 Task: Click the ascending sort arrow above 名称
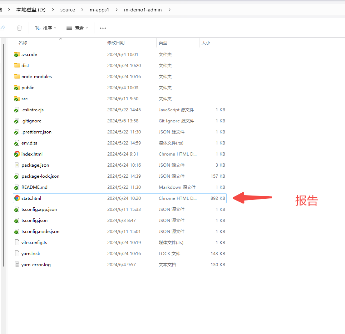coord(60,39)
